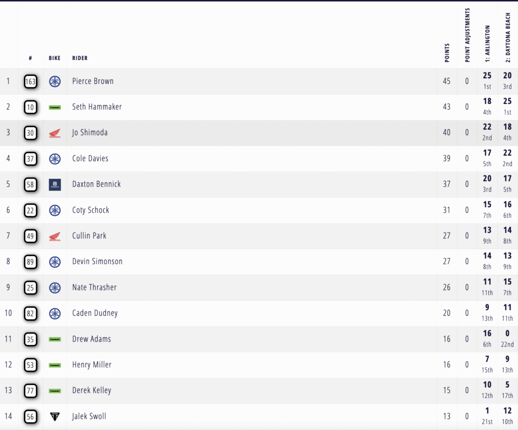The image size is (518, 430).
Task: Click the number 163 rider badge
Action: click(x=30, y=81)
